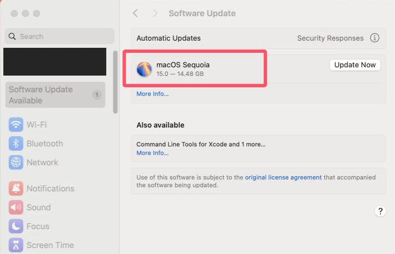Viewport: 395px width, 254px height.
Task: Select the Focus moon icon
Action: click(16, 226)
